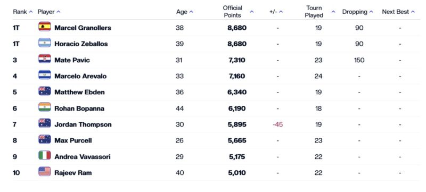Image resolution: width=426 pixels, height=192 pixels.
Task: Select Jordan Thompson's -45 points change
Action: click(x=277, y=124)
